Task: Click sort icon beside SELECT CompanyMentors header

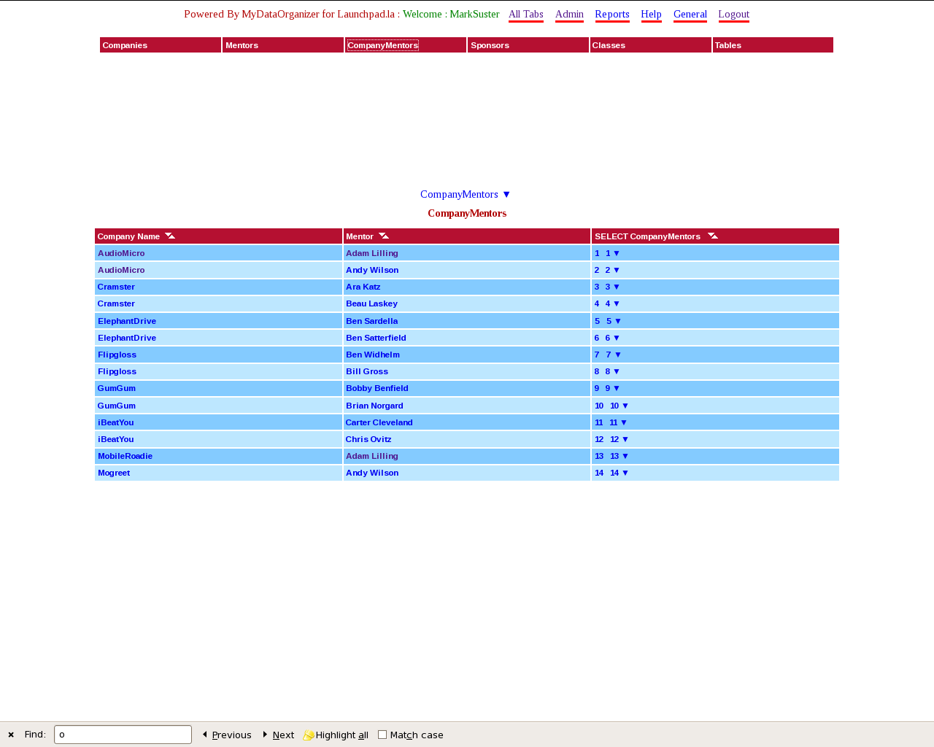Action: (x=713, y=236)
